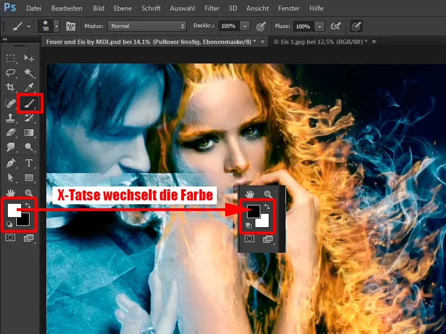Image resolution: width=446 pixels, height=334 pixels.
Task: Select the History Brush tool
Action: tap(29, 118)
